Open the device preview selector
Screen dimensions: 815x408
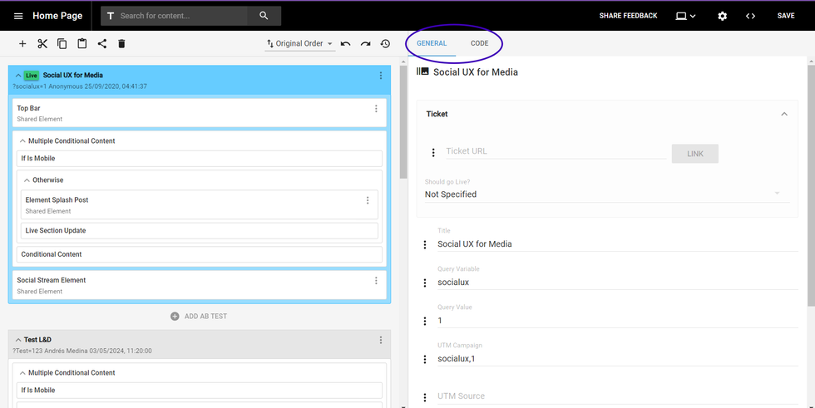point(685,16)
